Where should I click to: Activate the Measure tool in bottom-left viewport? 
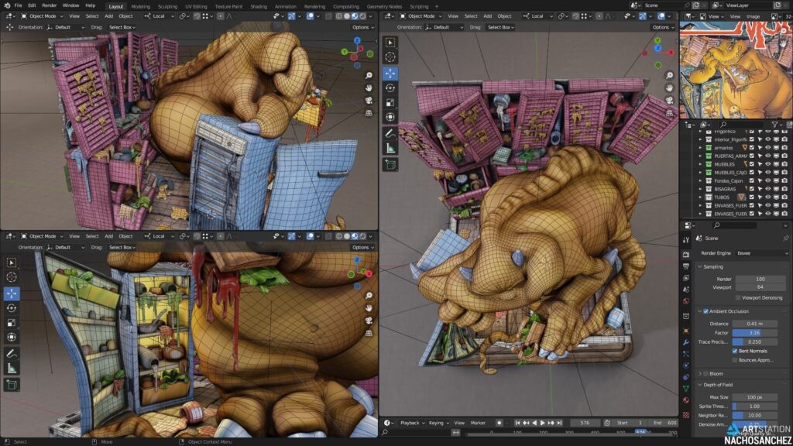pyautogui.click(x=12, y=369)
